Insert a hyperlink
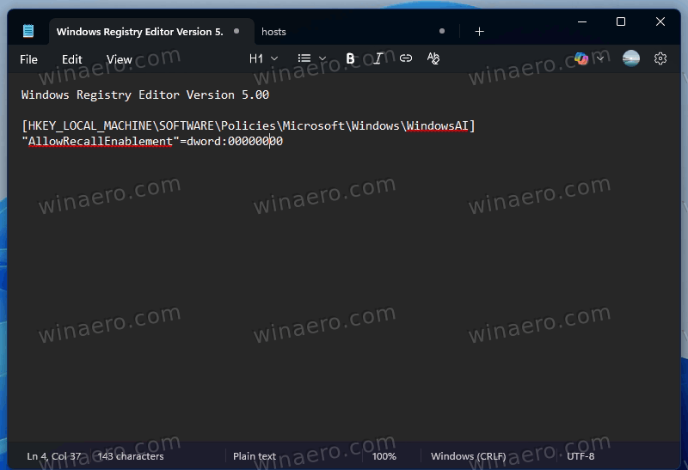 pyautogui.click(x=406, y=58)
